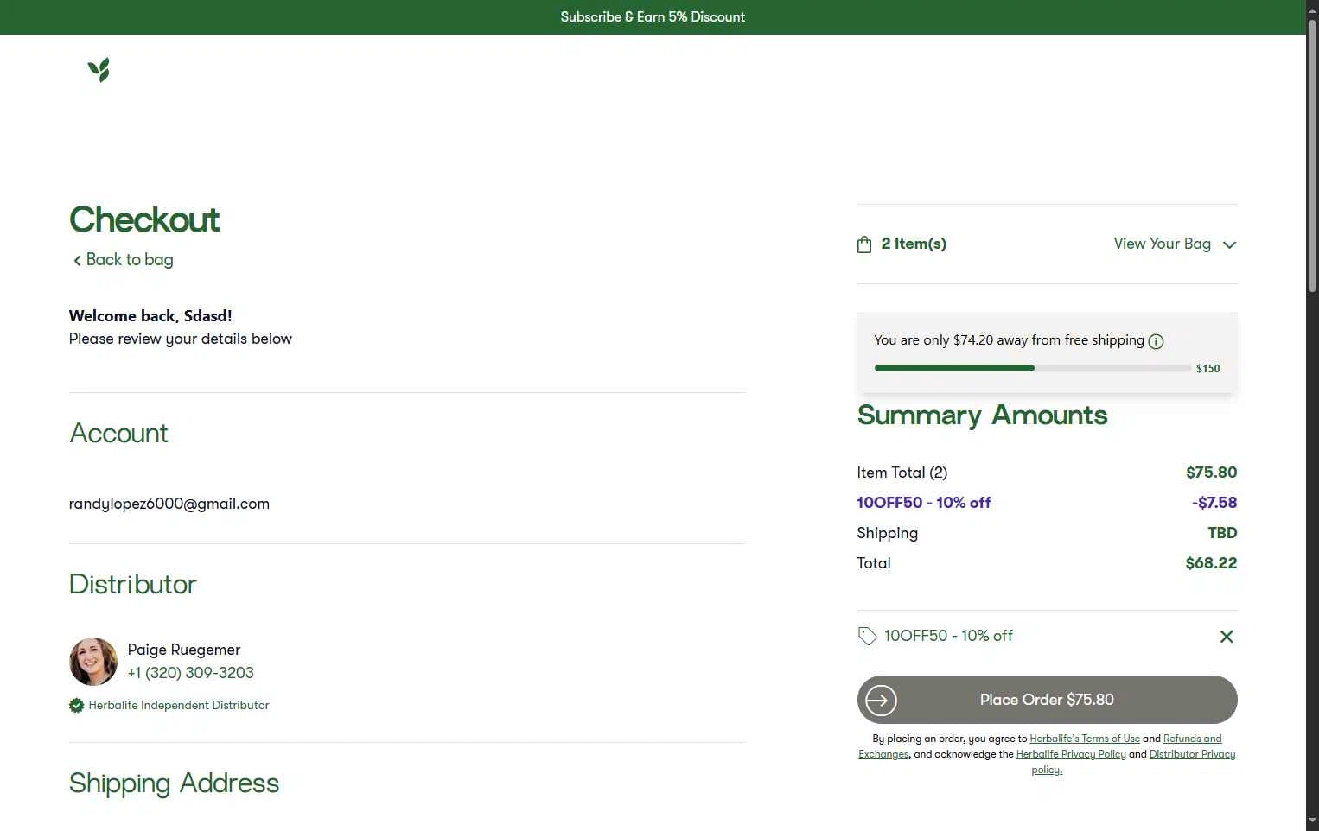Expand View Your Bag chevron

pyautogui.click(x=1229, y=245)
